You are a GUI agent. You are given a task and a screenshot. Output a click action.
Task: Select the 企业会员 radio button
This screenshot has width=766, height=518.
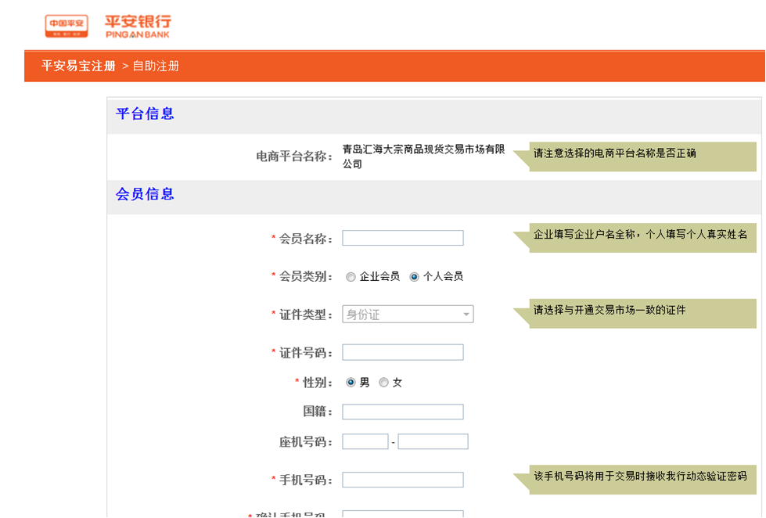[x=351, y=277]
